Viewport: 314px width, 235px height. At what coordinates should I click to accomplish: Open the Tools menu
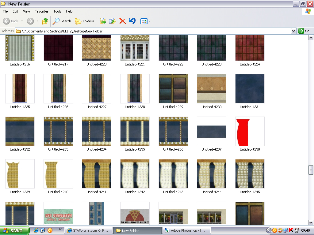point(57,11)
